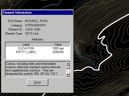This screenshot has width=129, height=96.
Task: Click the HYPSOGRAPHY category text
Action: 36,25
